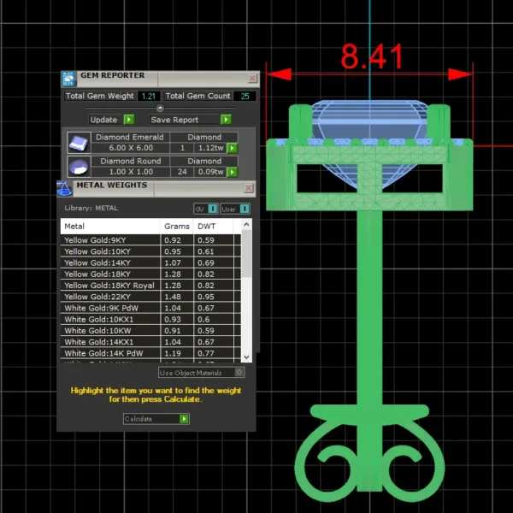Image resolution: width=513 pixels, height=513 pixels.
Task: Click Total Gem Count value 25
Action: click(x=245, y=96)
